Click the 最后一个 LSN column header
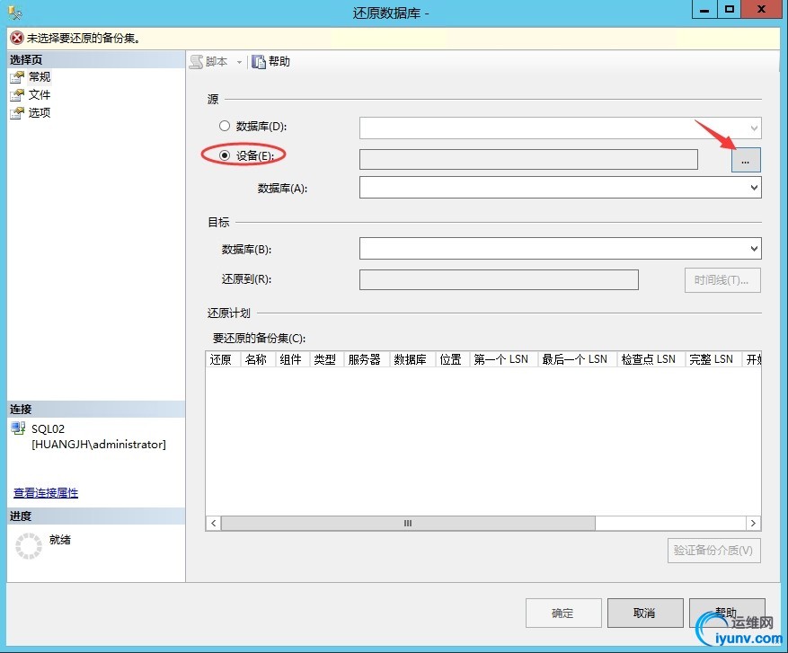Screen dimensions: 788x653 point(578,359)
